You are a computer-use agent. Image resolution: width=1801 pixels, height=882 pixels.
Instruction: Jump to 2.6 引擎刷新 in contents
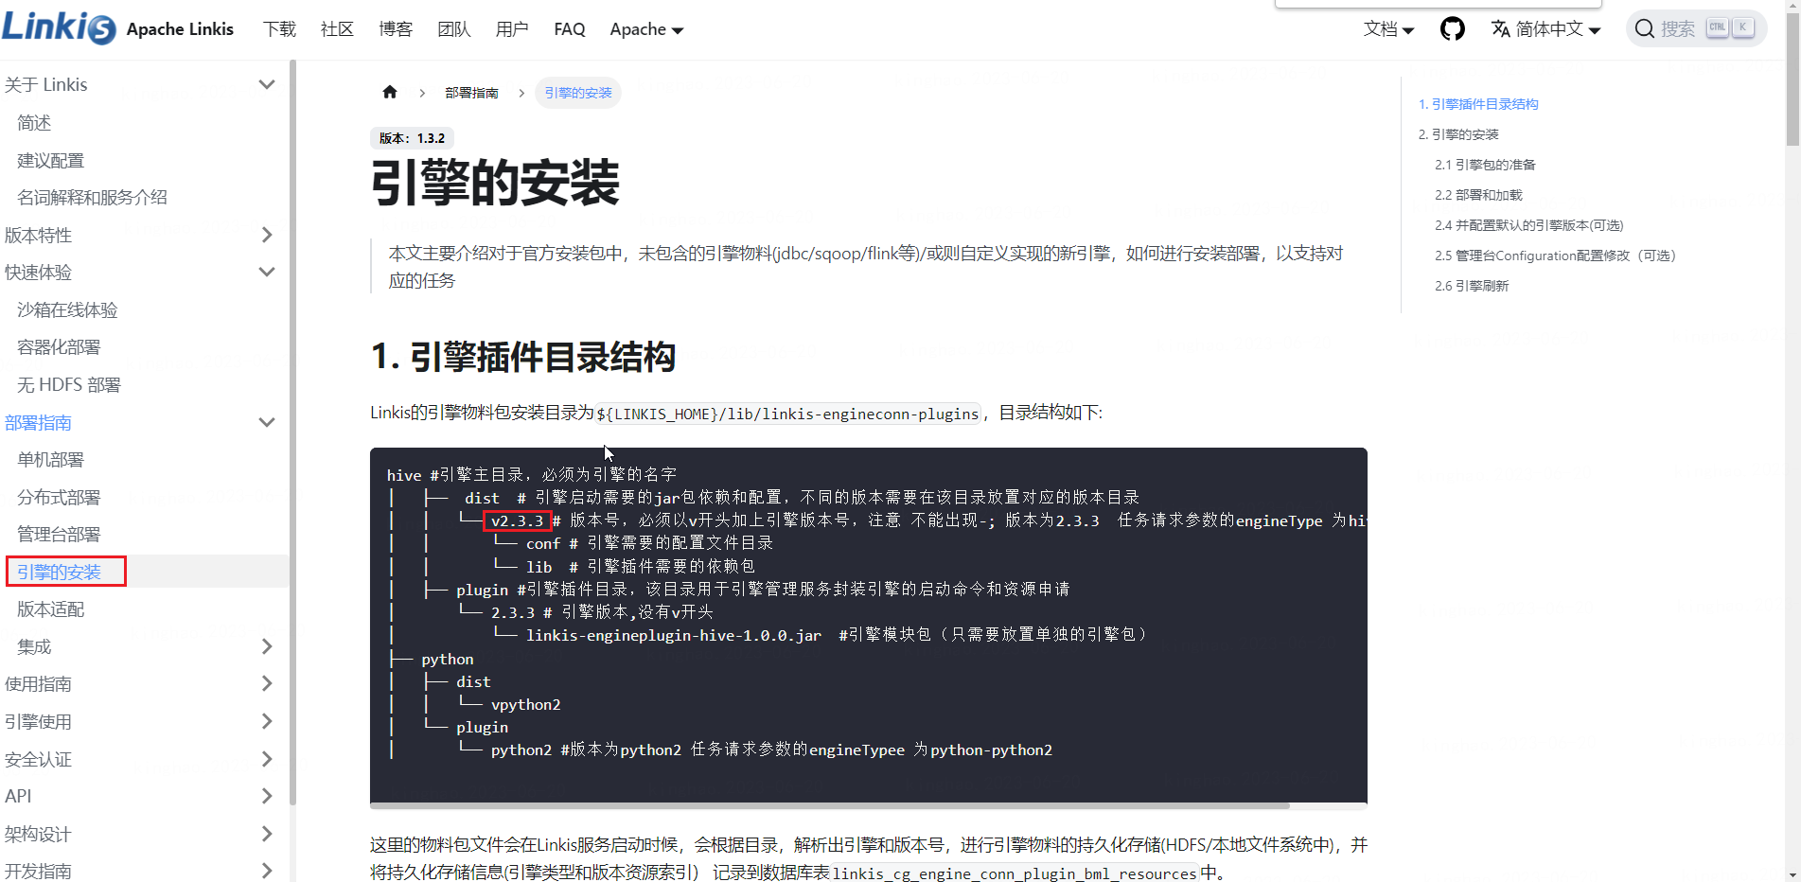pos(1472,286)
